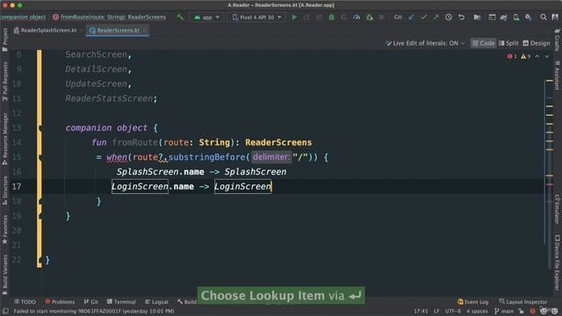
Task: Change the 4 spaces indent setting
Action: pyautogui.click(x=477, y=311)
